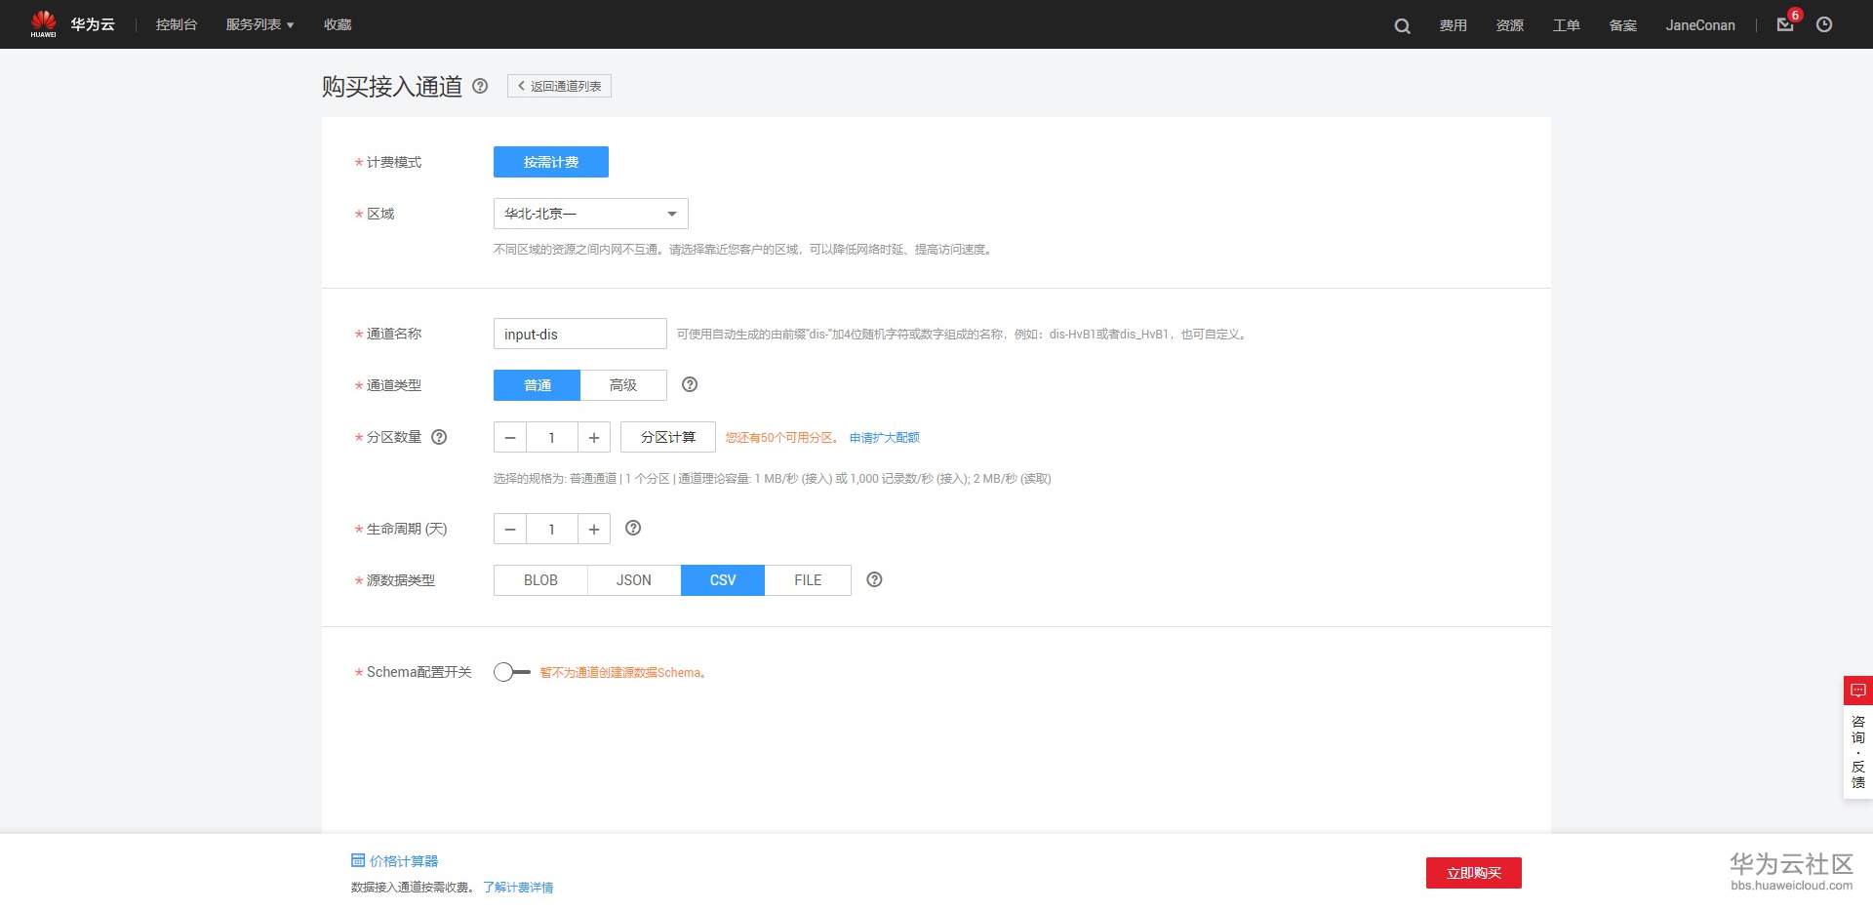Click the 按需计费 billing mode button
This screenshot has height=910, width=1873.
(551, 162)
